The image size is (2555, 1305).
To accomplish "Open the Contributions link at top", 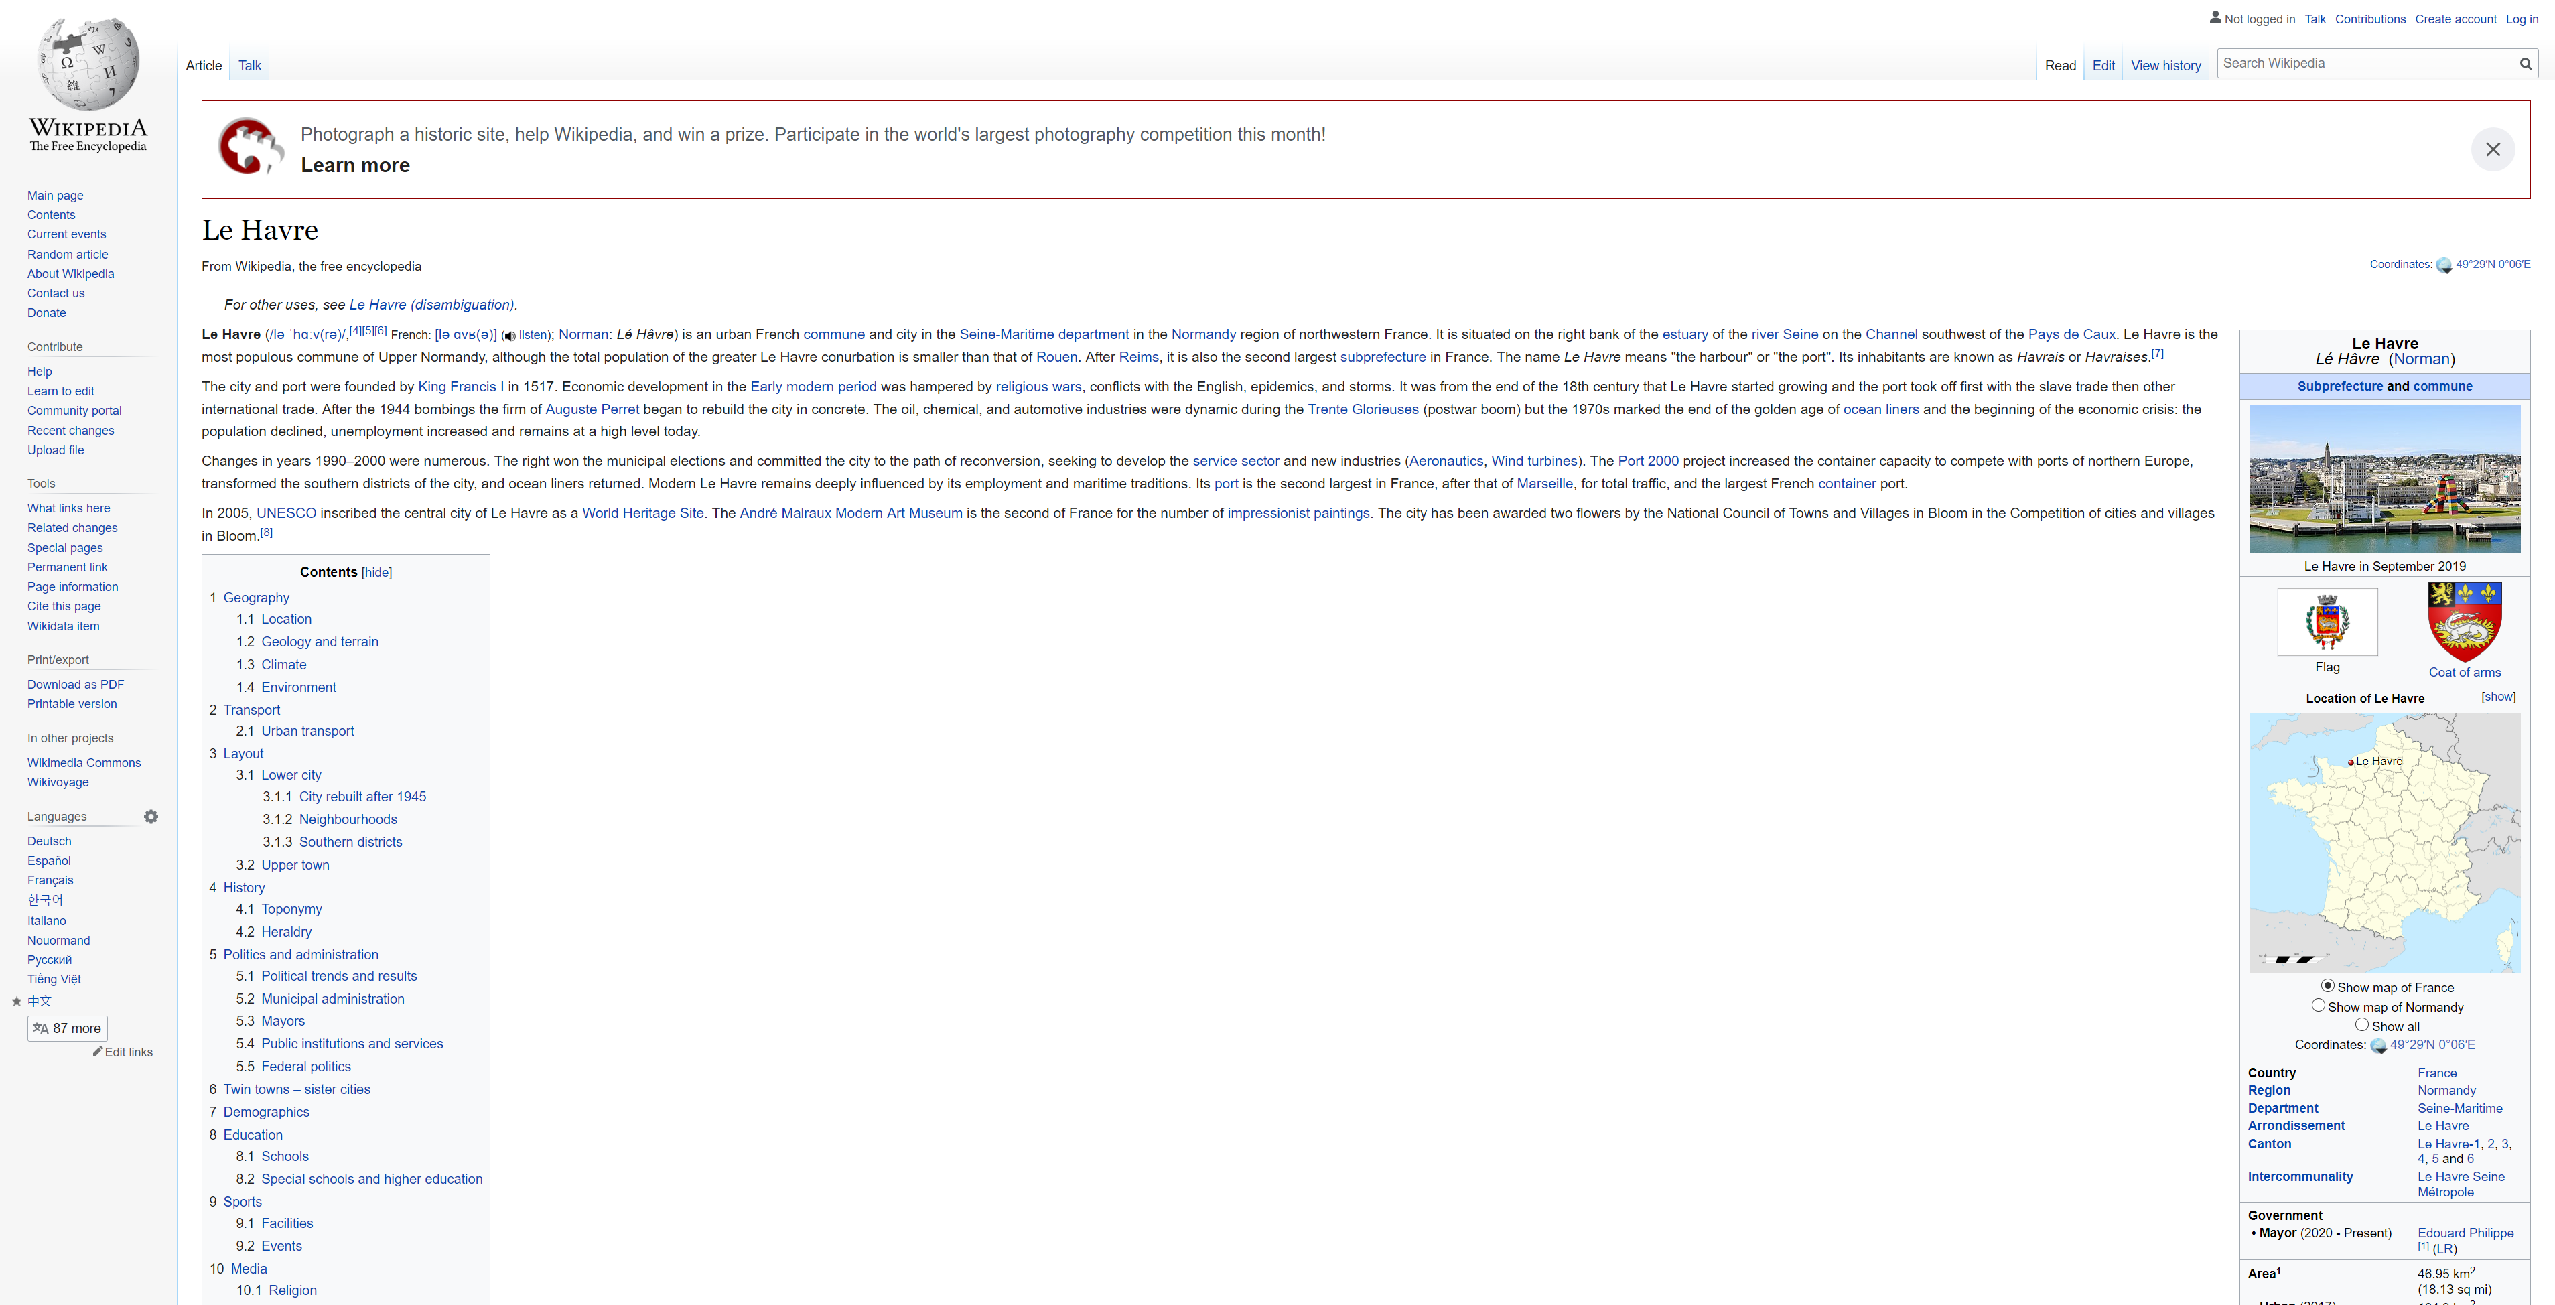I will (x=2369, y=19).
